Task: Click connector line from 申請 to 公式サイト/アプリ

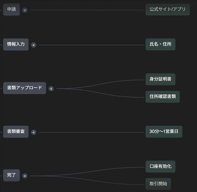Action: click(x=88, y=10)
